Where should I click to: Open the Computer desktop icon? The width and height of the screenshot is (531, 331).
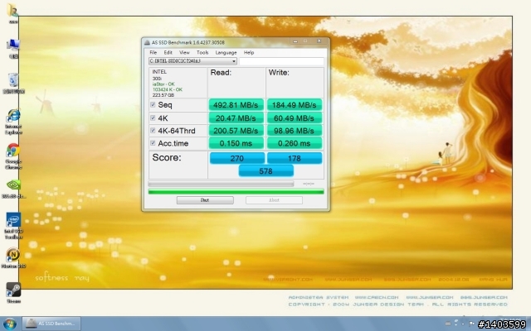click(x=13, y=48)
